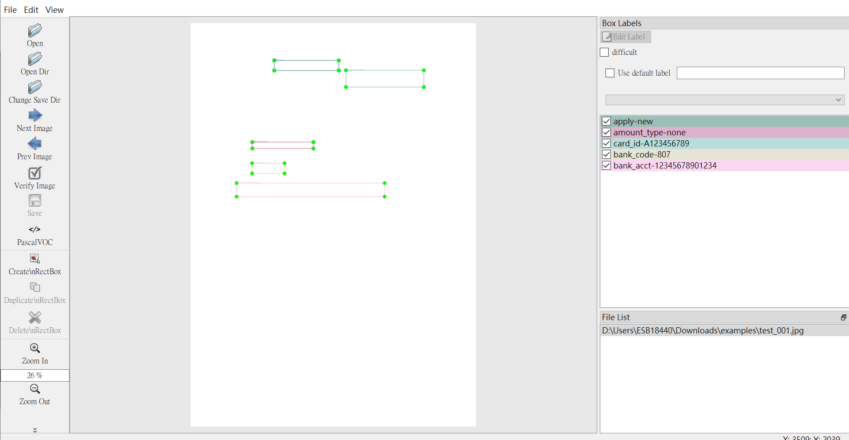The image size is (849, 440).
Task: Uncheck the amount_type-none label box
Action: (606, 132)
